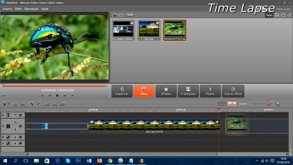The height and width of the screenshot is (165, 293).
Task: Jump to the start of the preview
Action: click(x=43, y=96)
